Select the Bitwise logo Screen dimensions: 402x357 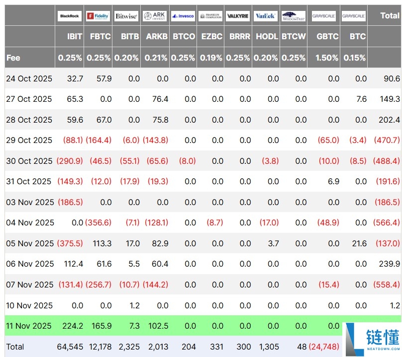(x=126, y=16)
